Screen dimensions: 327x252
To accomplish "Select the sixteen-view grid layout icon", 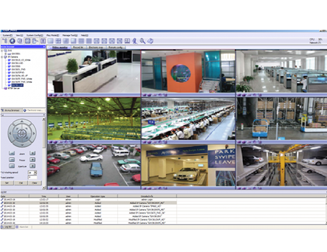I will coord(89,41).
